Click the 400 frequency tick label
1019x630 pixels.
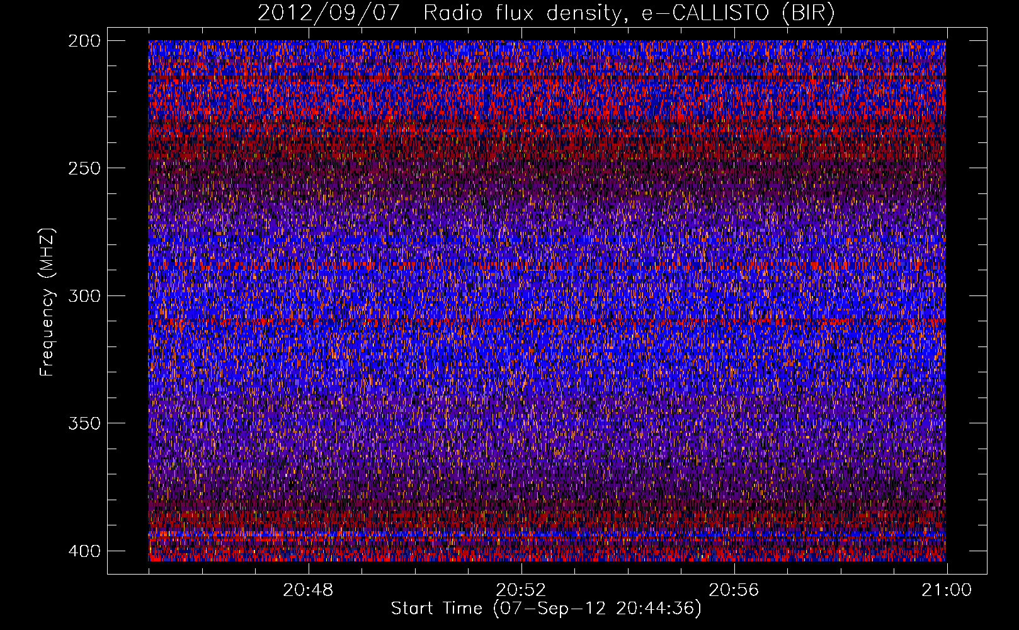84,551
